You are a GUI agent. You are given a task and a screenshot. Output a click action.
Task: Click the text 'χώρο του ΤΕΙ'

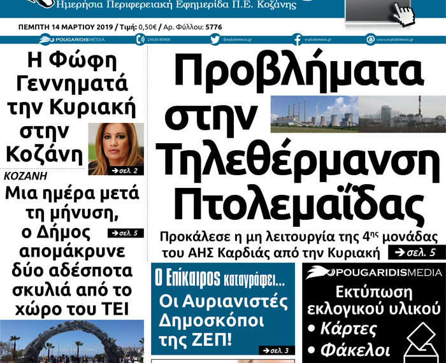[x=71, y=309]
